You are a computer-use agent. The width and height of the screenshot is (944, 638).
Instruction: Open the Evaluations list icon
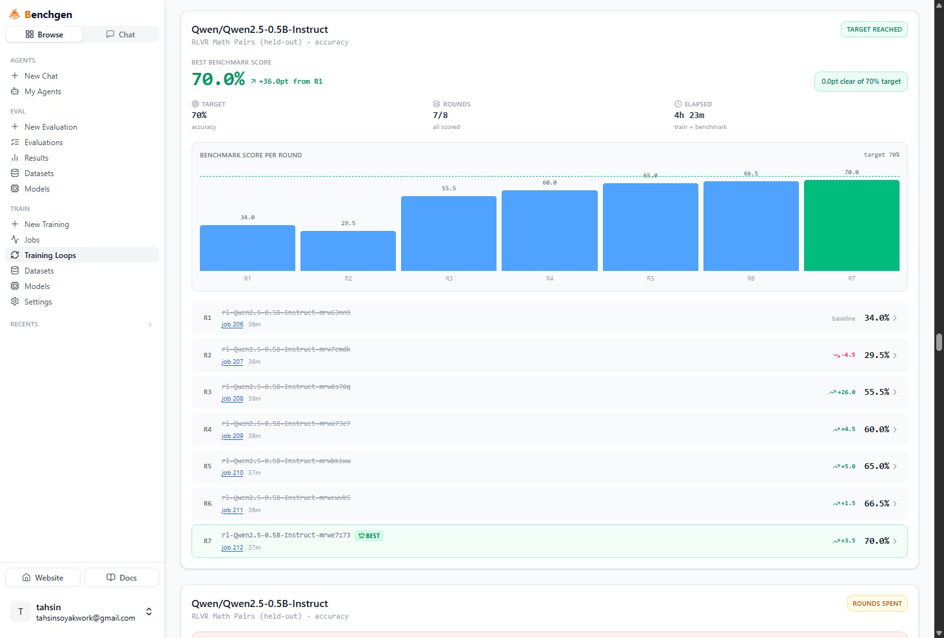(x=15, y=143)
